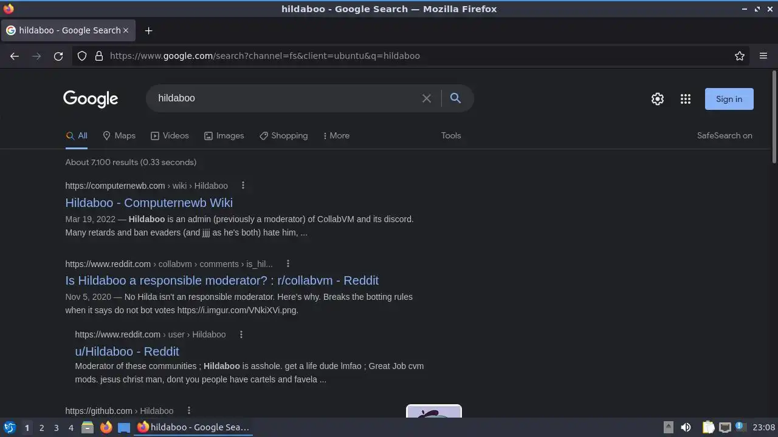The width and height of the screenshot is (778, 437).
Task: Click the SafeSearch on setting
Action: [725, 136]
